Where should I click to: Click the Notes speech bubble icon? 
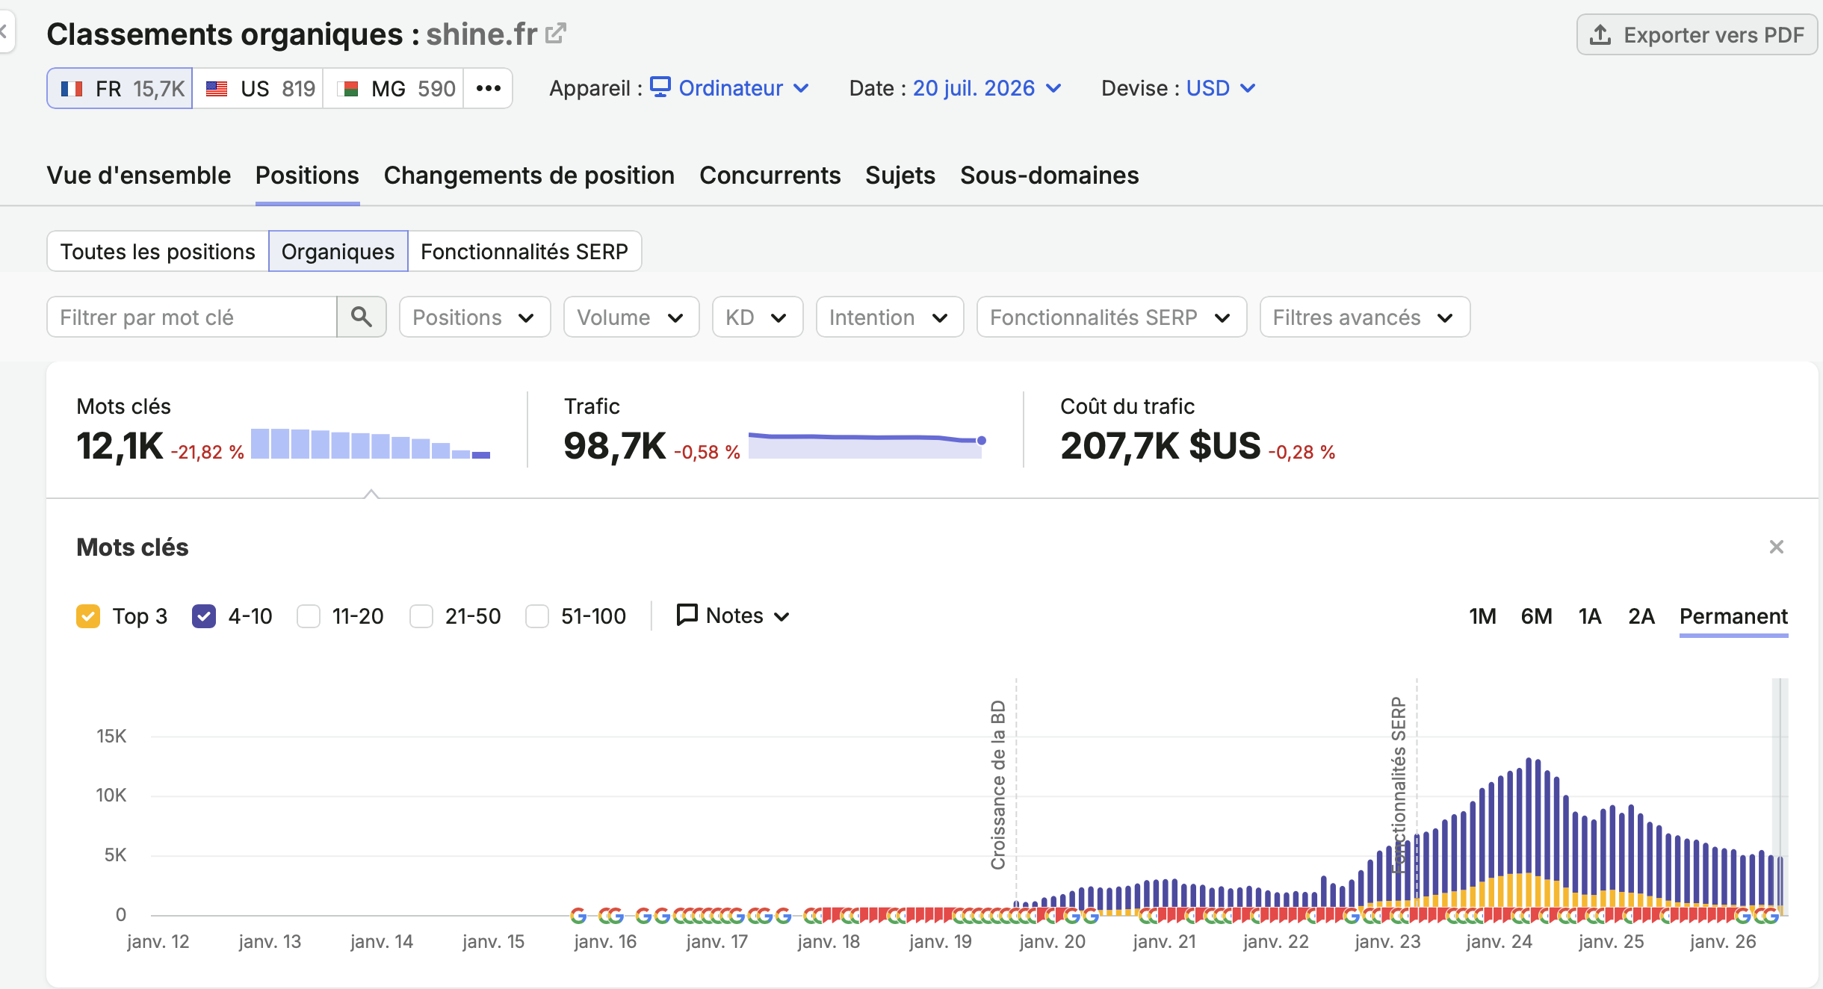click(x=687, y=615)
